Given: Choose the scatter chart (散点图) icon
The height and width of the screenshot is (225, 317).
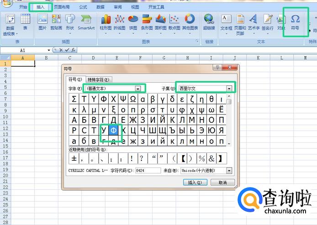Looking at the screenshot, I should tap(174, 23).
